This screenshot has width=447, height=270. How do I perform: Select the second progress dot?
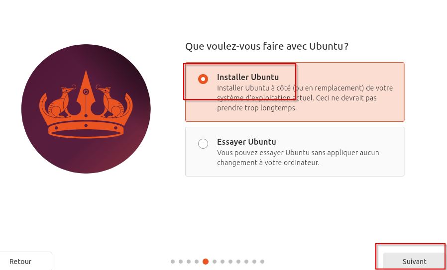coord(181,262)
